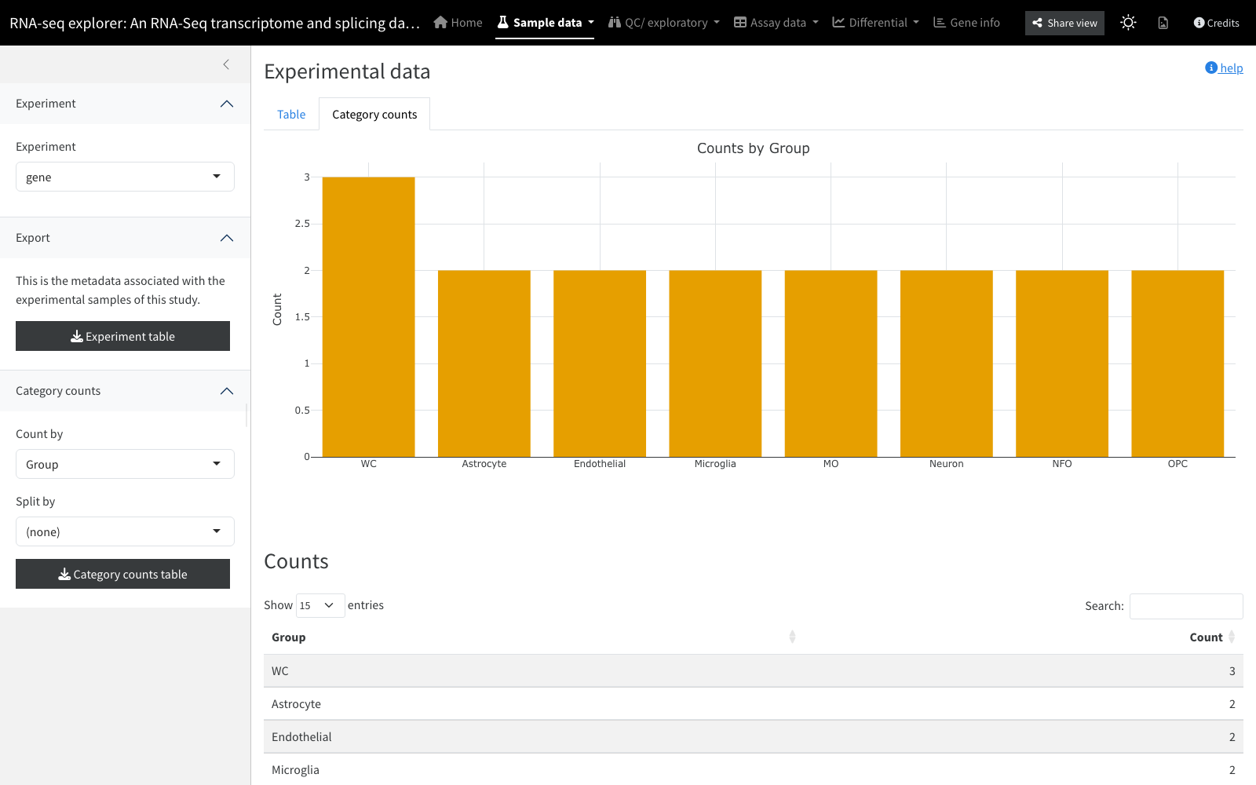
Task: Select the Endothelial table row
Action: pyautogui.click(x=754, y=737)
